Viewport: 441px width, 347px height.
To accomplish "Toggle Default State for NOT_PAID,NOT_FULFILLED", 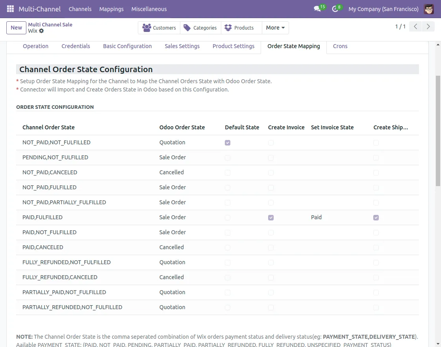I will pos(228,143).
